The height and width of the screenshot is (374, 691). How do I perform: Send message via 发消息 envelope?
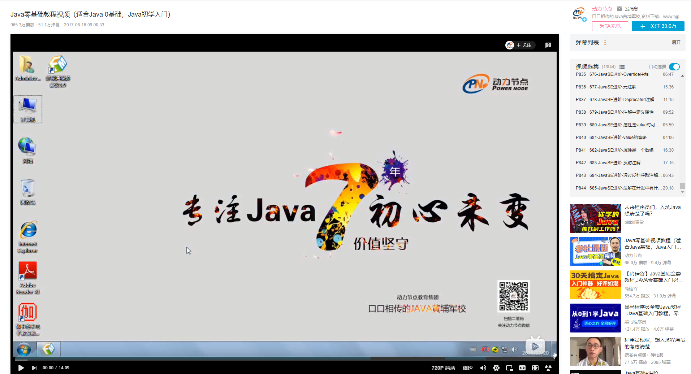627,9
